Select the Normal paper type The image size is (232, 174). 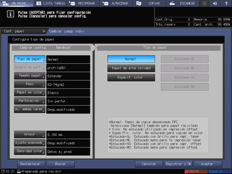coord(131,59)
